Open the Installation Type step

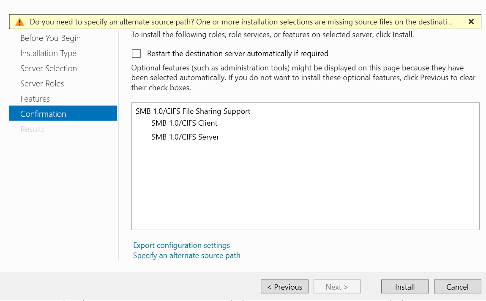tap(48, 53)
